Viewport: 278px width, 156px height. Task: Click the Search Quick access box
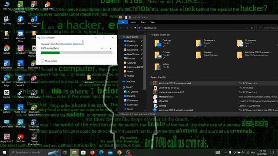point(268,28)
